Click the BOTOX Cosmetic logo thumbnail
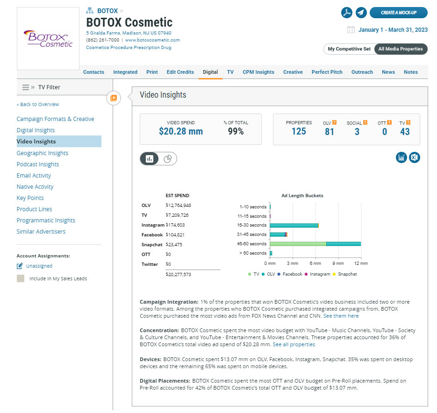437x413 pixels. [48, 38]
